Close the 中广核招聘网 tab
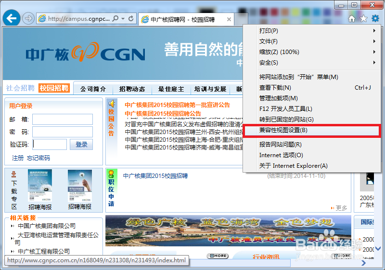 tap(229, 19)
